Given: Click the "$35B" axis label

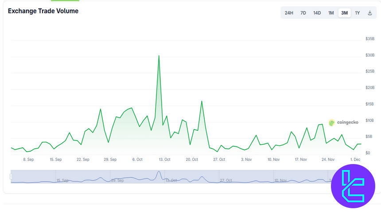Looking at the screenshot, I should point(370,39).
